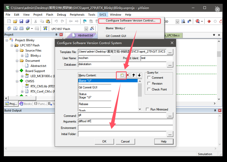Delete the selected menu content entry
Image resolution: width=227 pixels, height=162 pixels.
coord(128,75)
